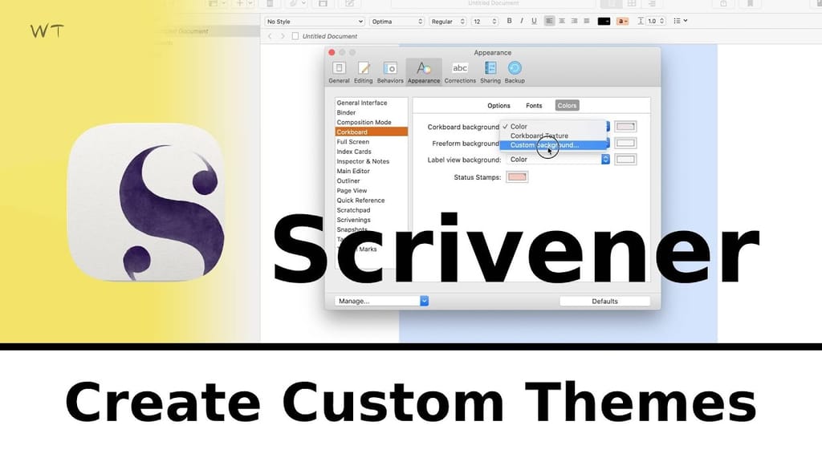Toggle underline formatting in the format bar
Screen dimensions: 822x462
[534, 21]
